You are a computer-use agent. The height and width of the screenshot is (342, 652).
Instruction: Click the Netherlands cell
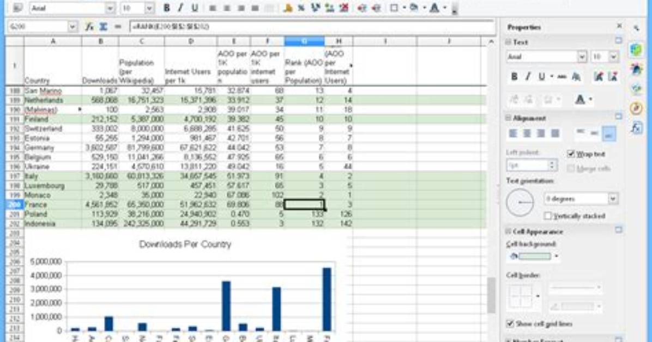point(53,100)
